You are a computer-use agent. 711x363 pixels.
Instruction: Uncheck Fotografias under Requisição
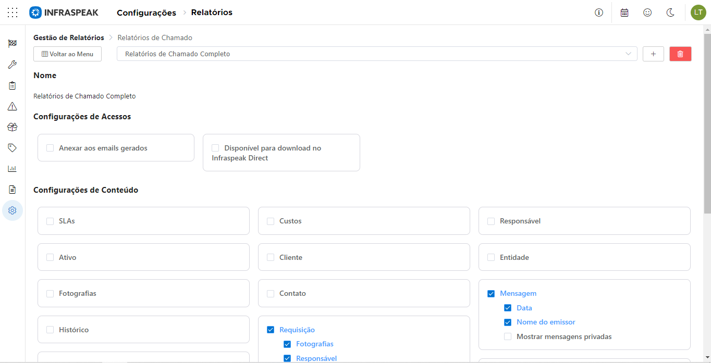click(287, 344)
